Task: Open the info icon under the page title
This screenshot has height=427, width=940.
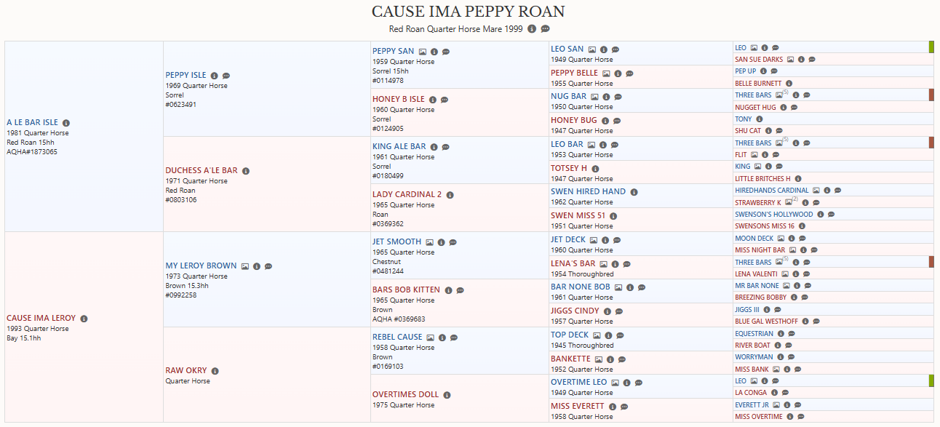Action: tap(532, 29)
